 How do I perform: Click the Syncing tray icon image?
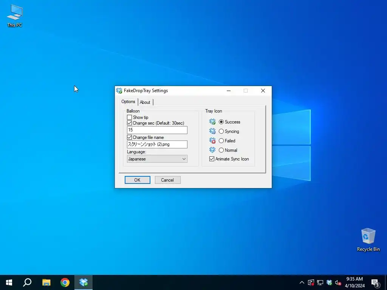click(212, 131)
